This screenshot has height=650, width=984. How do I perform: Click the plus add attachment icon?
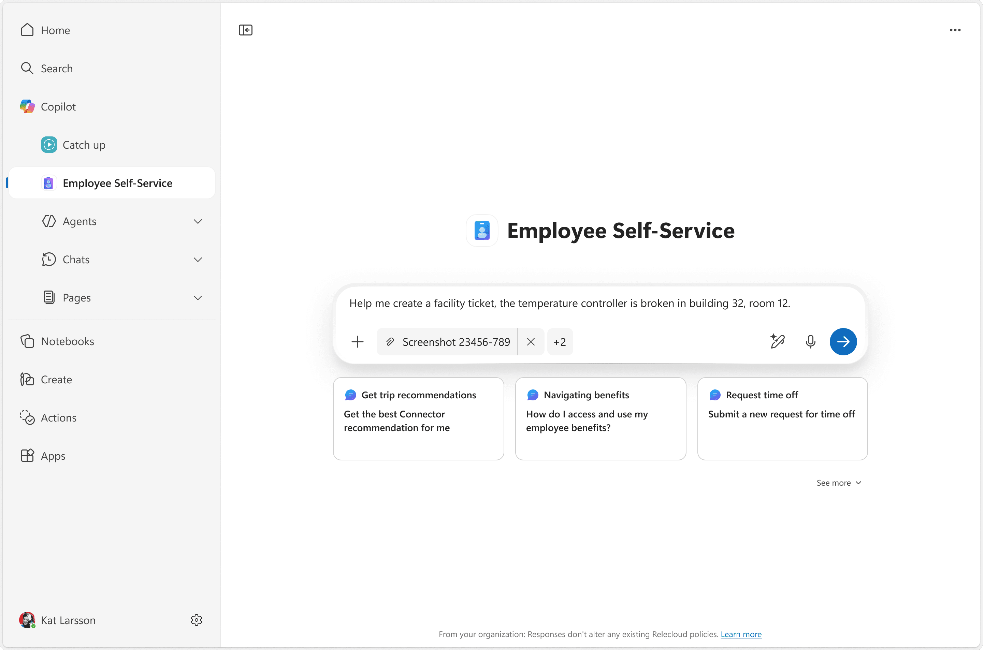pos(358,342)
